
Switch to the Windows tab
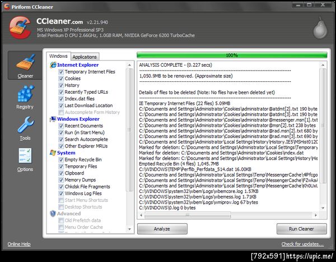coord(58,56)
